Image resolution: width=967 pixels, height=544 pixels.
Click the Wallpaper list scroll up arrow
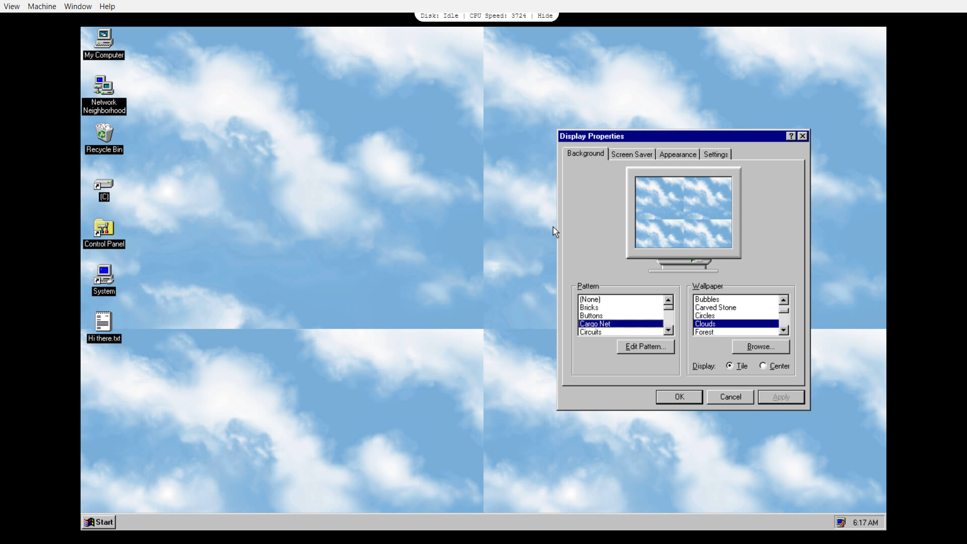click(x=783, y=300)
